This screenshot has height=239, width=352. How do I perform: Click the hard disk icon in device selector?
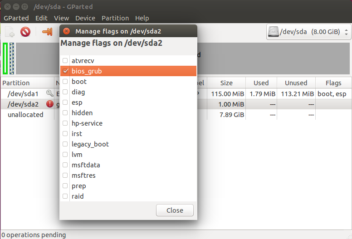pyautogui.click(x=274, y=32)
